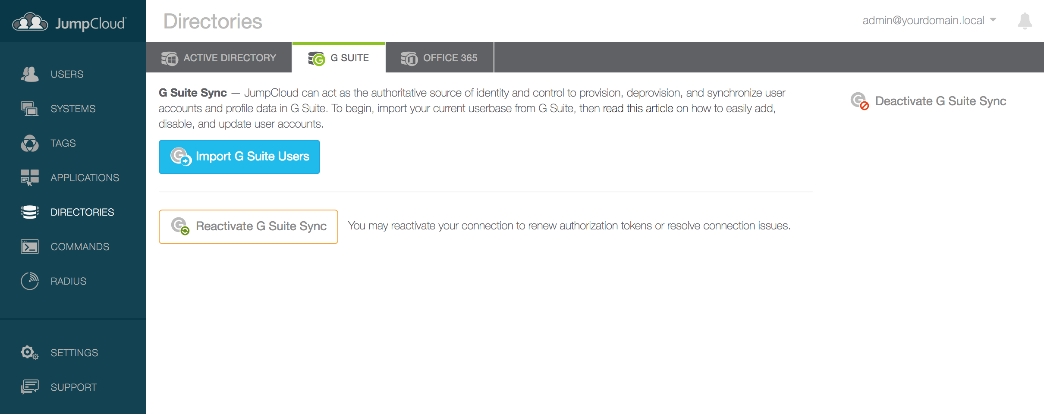This screenshot has width=1044, height=414.
Task: Open the 'read this article' link
Action: coord(638,108)
